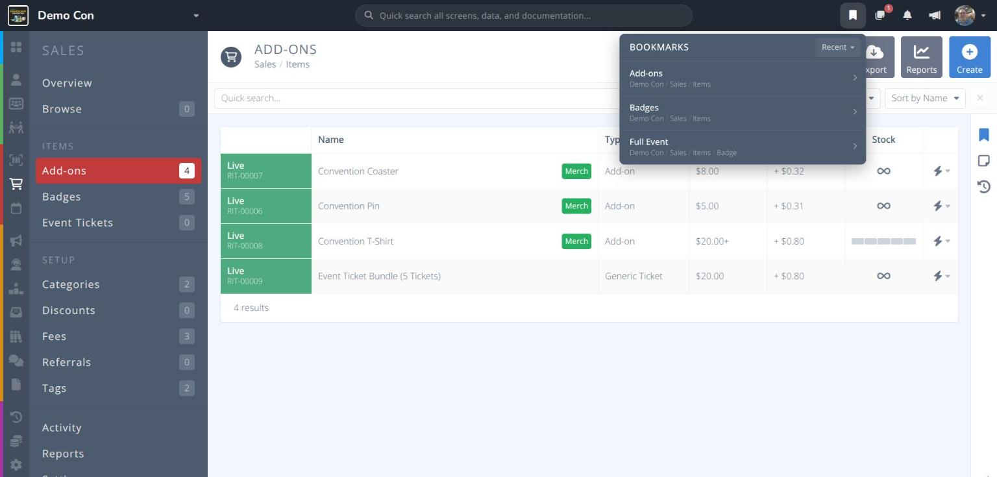Click the books library icon in left rail
Screen dimensions: 997x477
tap(16, 337)
